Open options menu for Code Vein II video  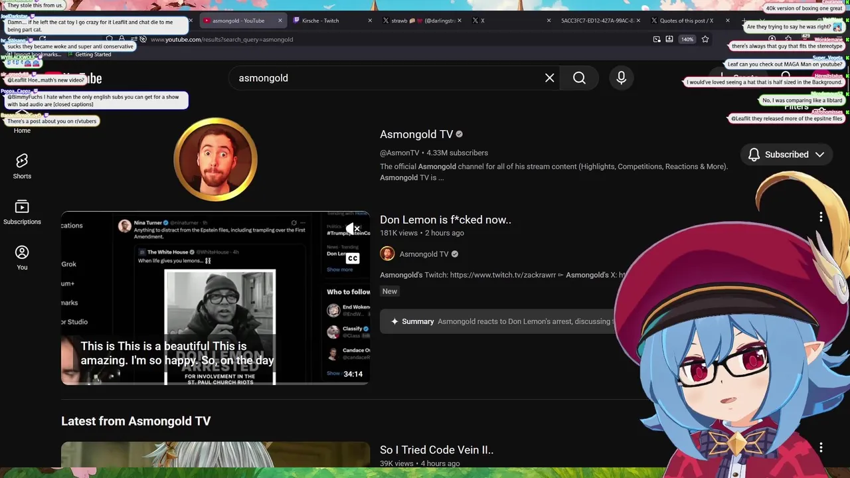tap(821, 448)
